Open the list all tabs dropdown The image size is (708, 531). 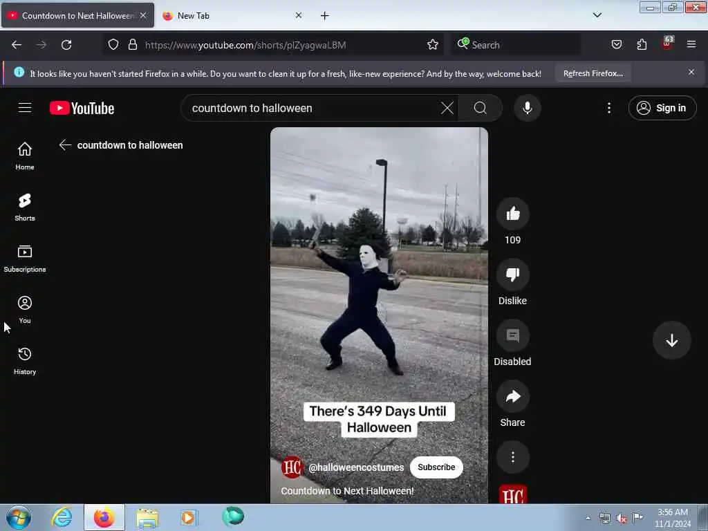coord(597,15)
